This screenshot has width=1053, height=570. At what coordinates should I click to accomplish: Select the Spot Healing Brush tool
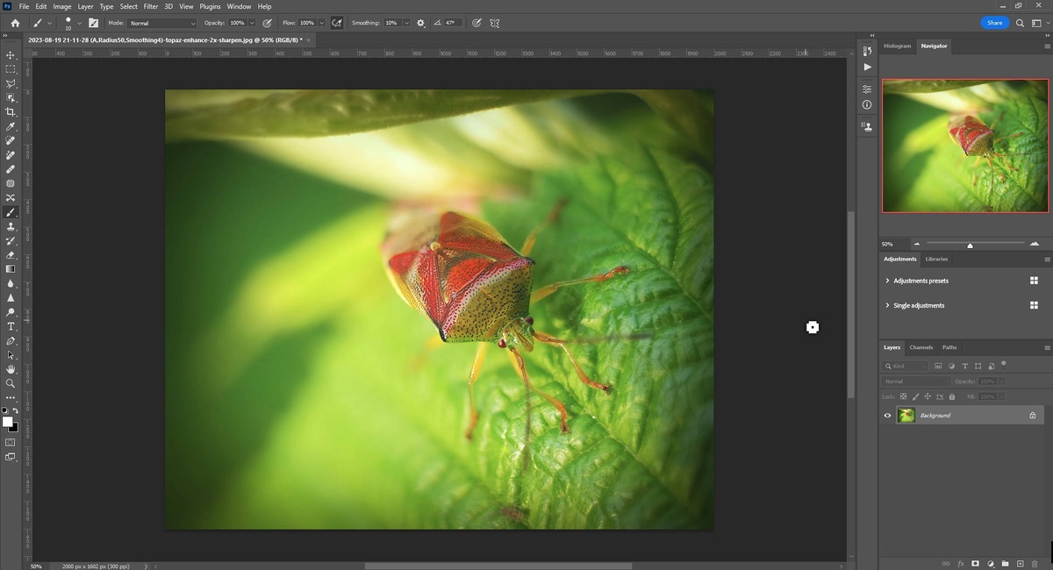tap(11, 140)
